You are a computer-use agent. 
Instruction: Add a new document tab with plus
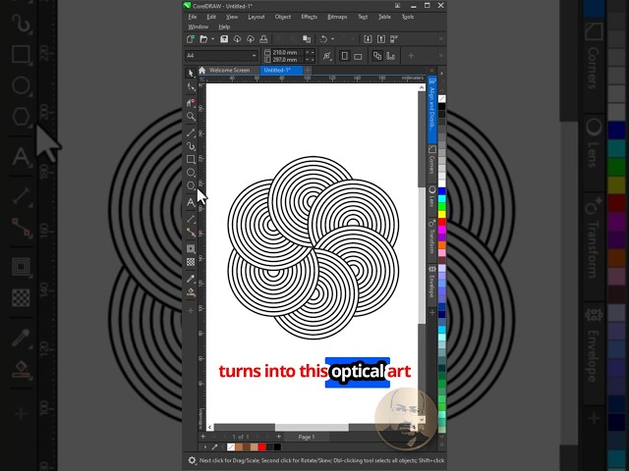coord(308,70)
